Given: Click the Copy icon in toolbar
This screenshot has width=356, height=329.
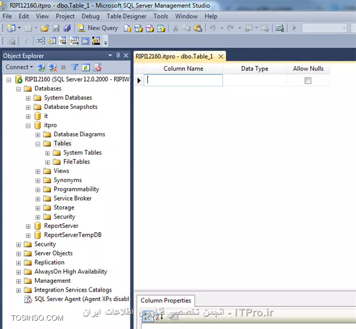Looking at the screenshot, I should click(x=187, y=28).
